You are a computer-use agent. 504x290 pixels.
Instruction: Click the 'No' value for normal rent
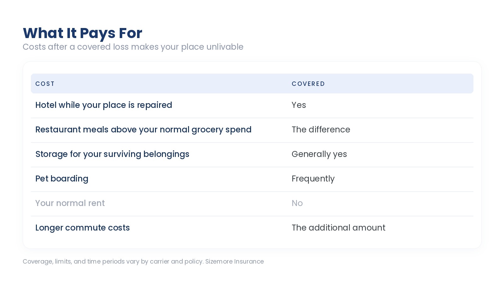[297, 203]
